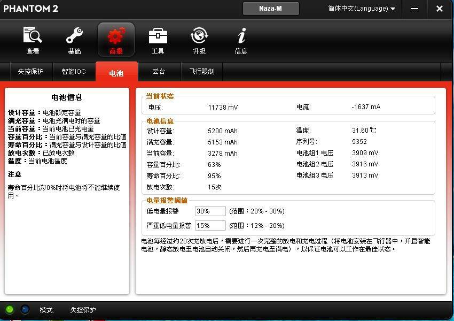Image resolution: width=454 pixels, height=321 pixels.
Task: Click the (范围：12% - 20%) range hint
Action: click(x=257, y=226)
